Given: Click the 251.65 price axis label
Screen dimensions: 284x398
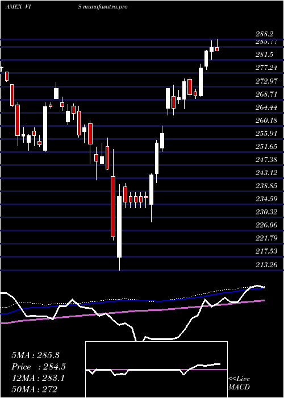Looking at the screenshot, I should 266,147.
